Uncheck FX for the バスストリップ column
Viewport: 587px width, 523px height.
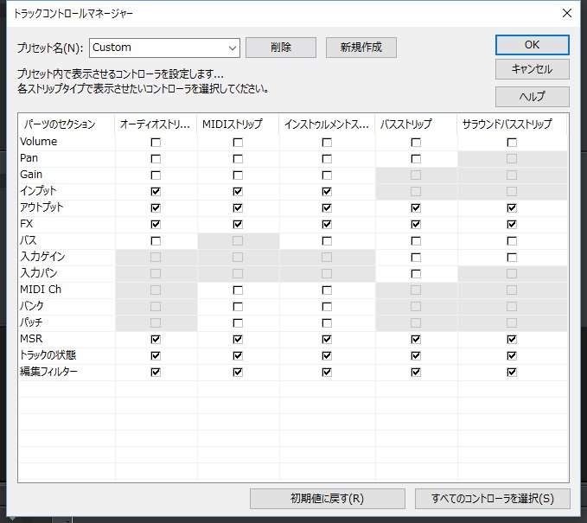416,224
